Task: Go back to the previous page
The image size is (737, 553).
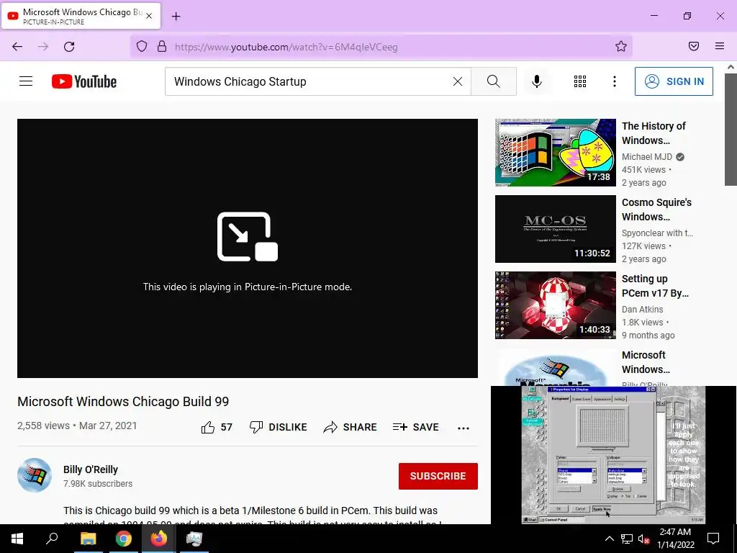Action: [17, 46]
